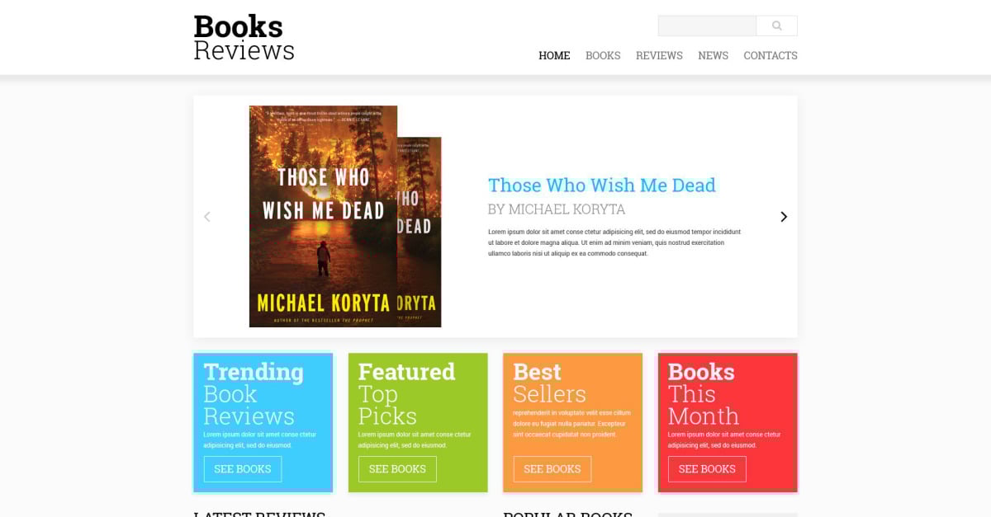Click the search input field

[x=707, y=26]
